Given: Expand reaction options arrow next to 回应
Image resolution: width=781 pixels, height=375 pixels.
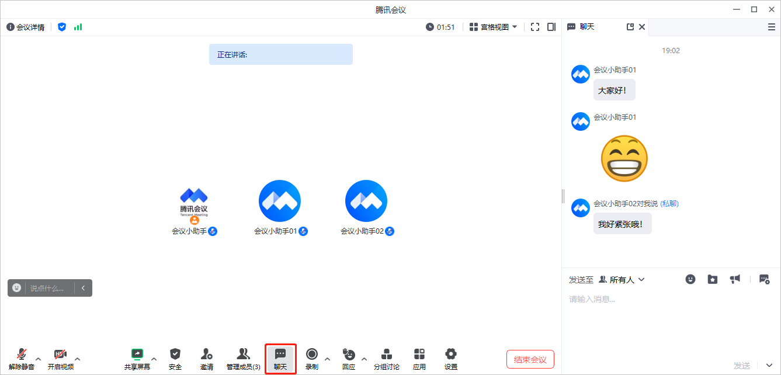Looking at the screenshot, I should tap(365, 359).
